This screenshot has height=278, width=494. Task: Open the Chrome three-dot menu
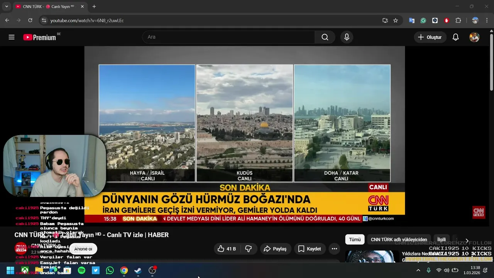pos(486,20)
